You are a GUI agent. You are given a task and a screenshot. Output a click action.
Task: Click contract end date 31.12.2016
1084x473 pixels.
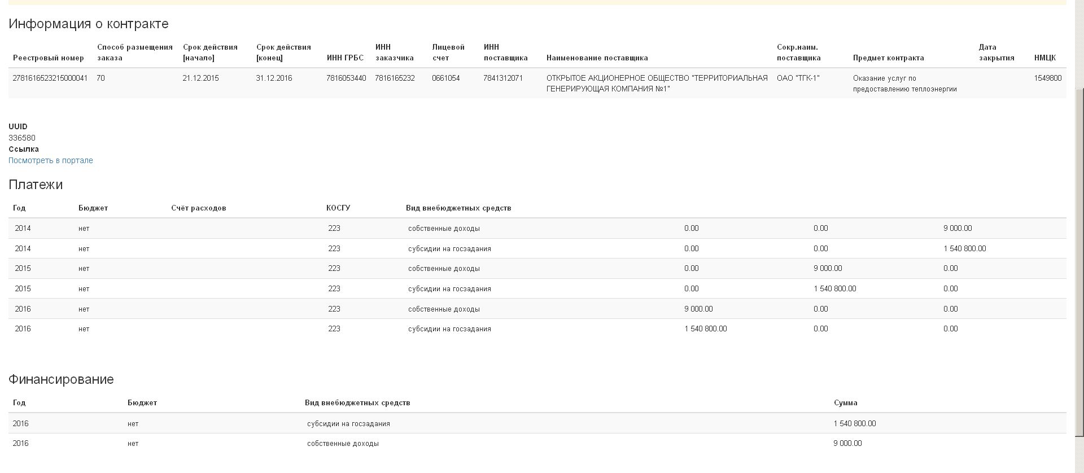coord(274,78)
